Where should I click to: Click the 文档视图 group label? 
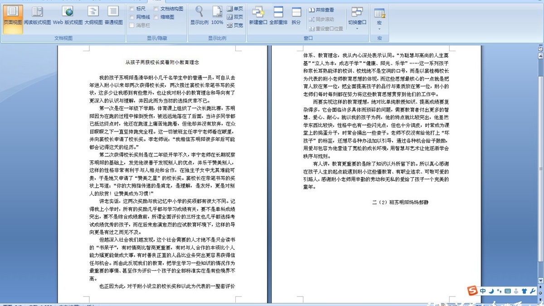[x=63, y=39]
